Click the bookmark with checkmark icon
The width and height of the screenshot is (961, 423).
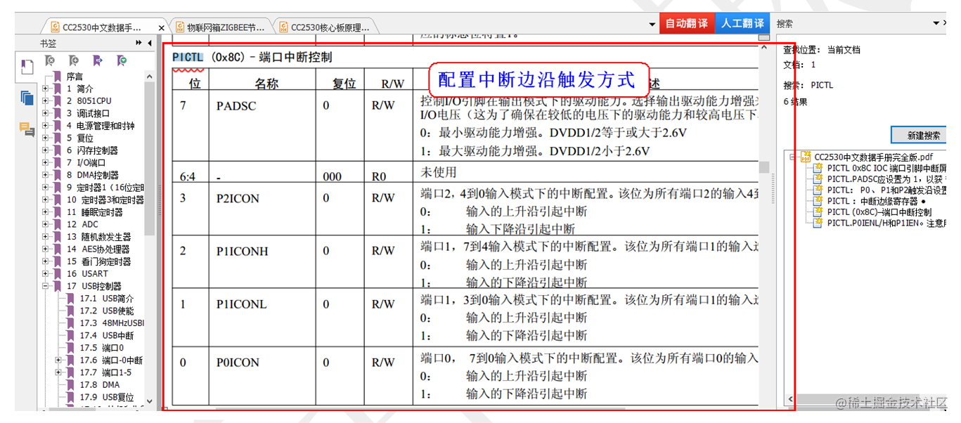pos(121,62)
